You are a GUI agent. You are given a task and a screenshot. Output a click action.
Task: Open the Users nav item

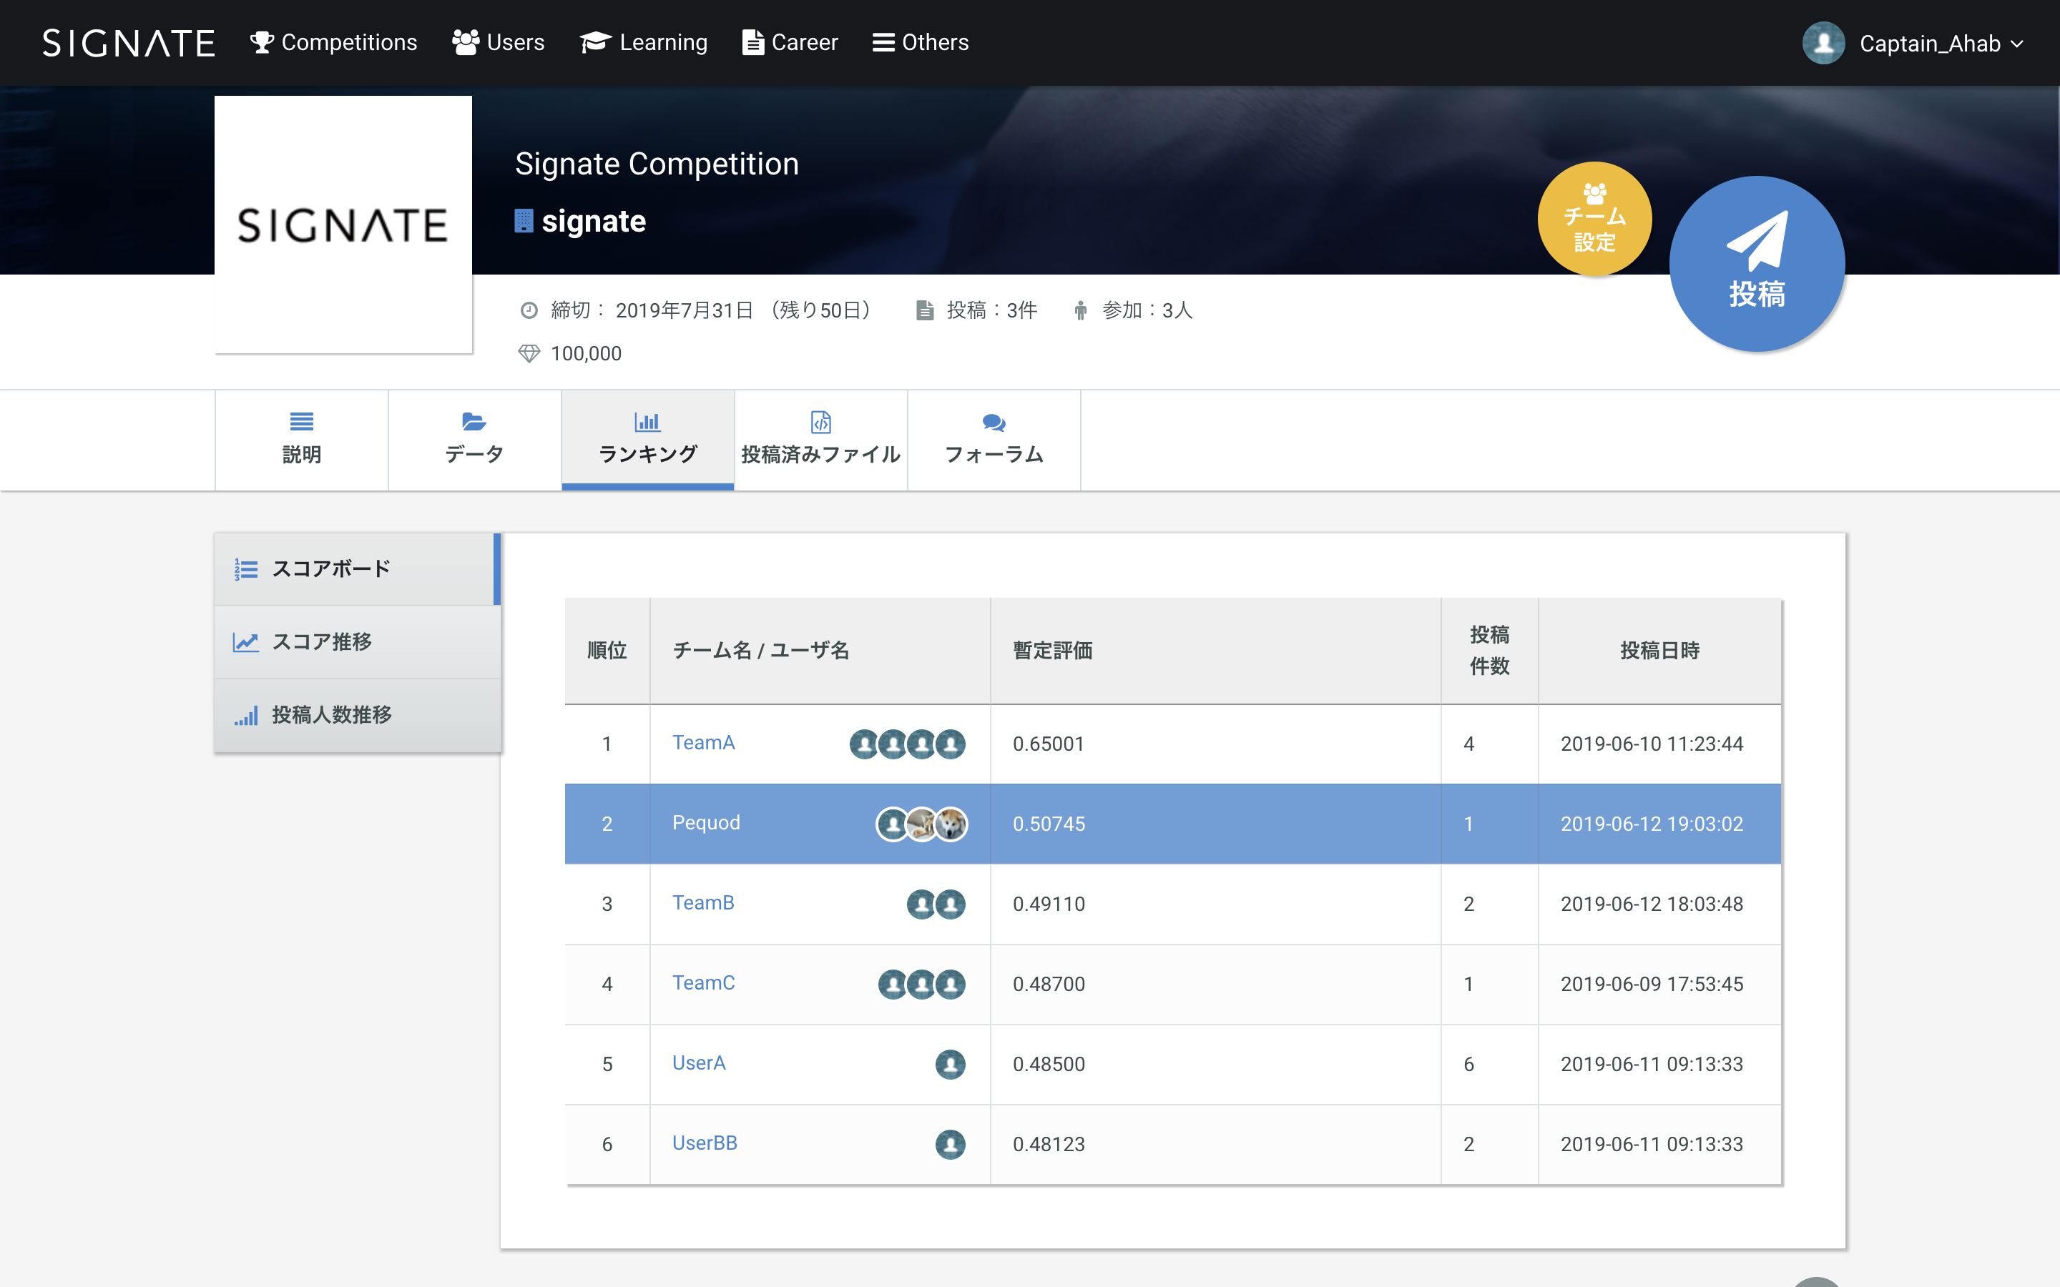coord(499,43)
